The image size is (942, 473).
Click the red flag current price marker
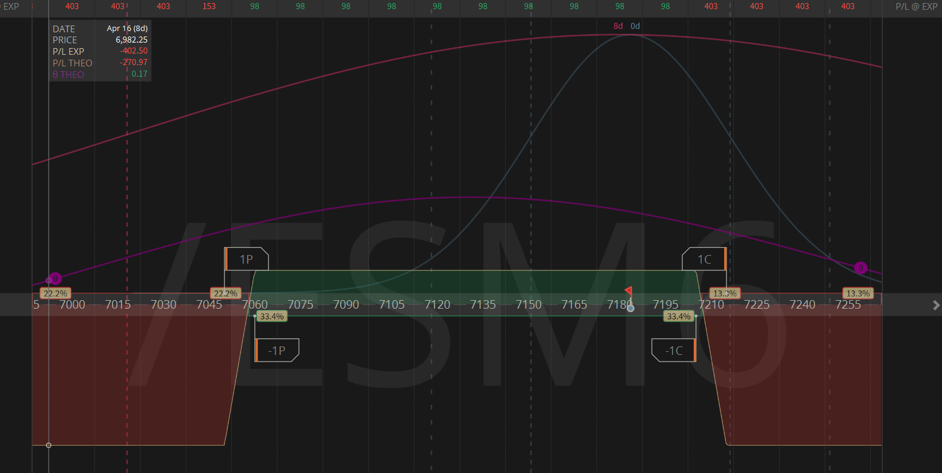[629, 291]
